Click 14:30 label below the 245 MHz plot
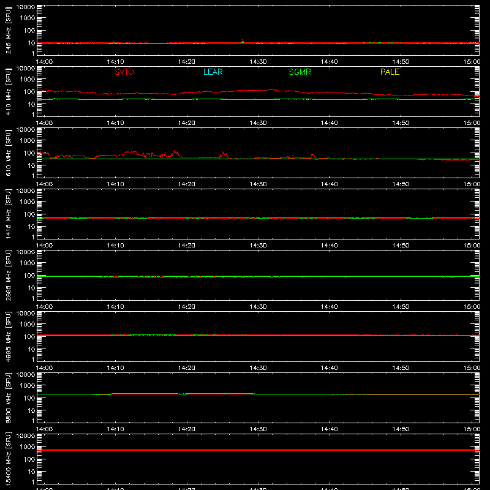 [258, 62]
